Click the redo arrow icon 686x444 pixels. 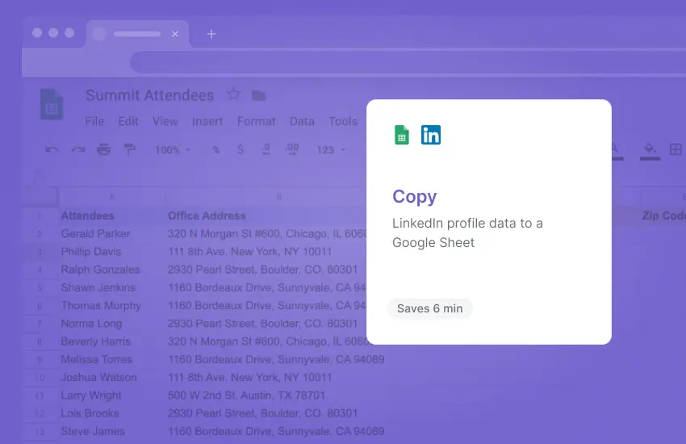tap(77, 150)
